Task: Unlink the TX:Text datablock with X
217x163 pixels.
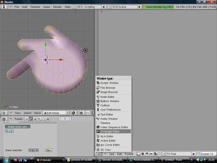Action: pyautogui.click(x=194, y=154)
